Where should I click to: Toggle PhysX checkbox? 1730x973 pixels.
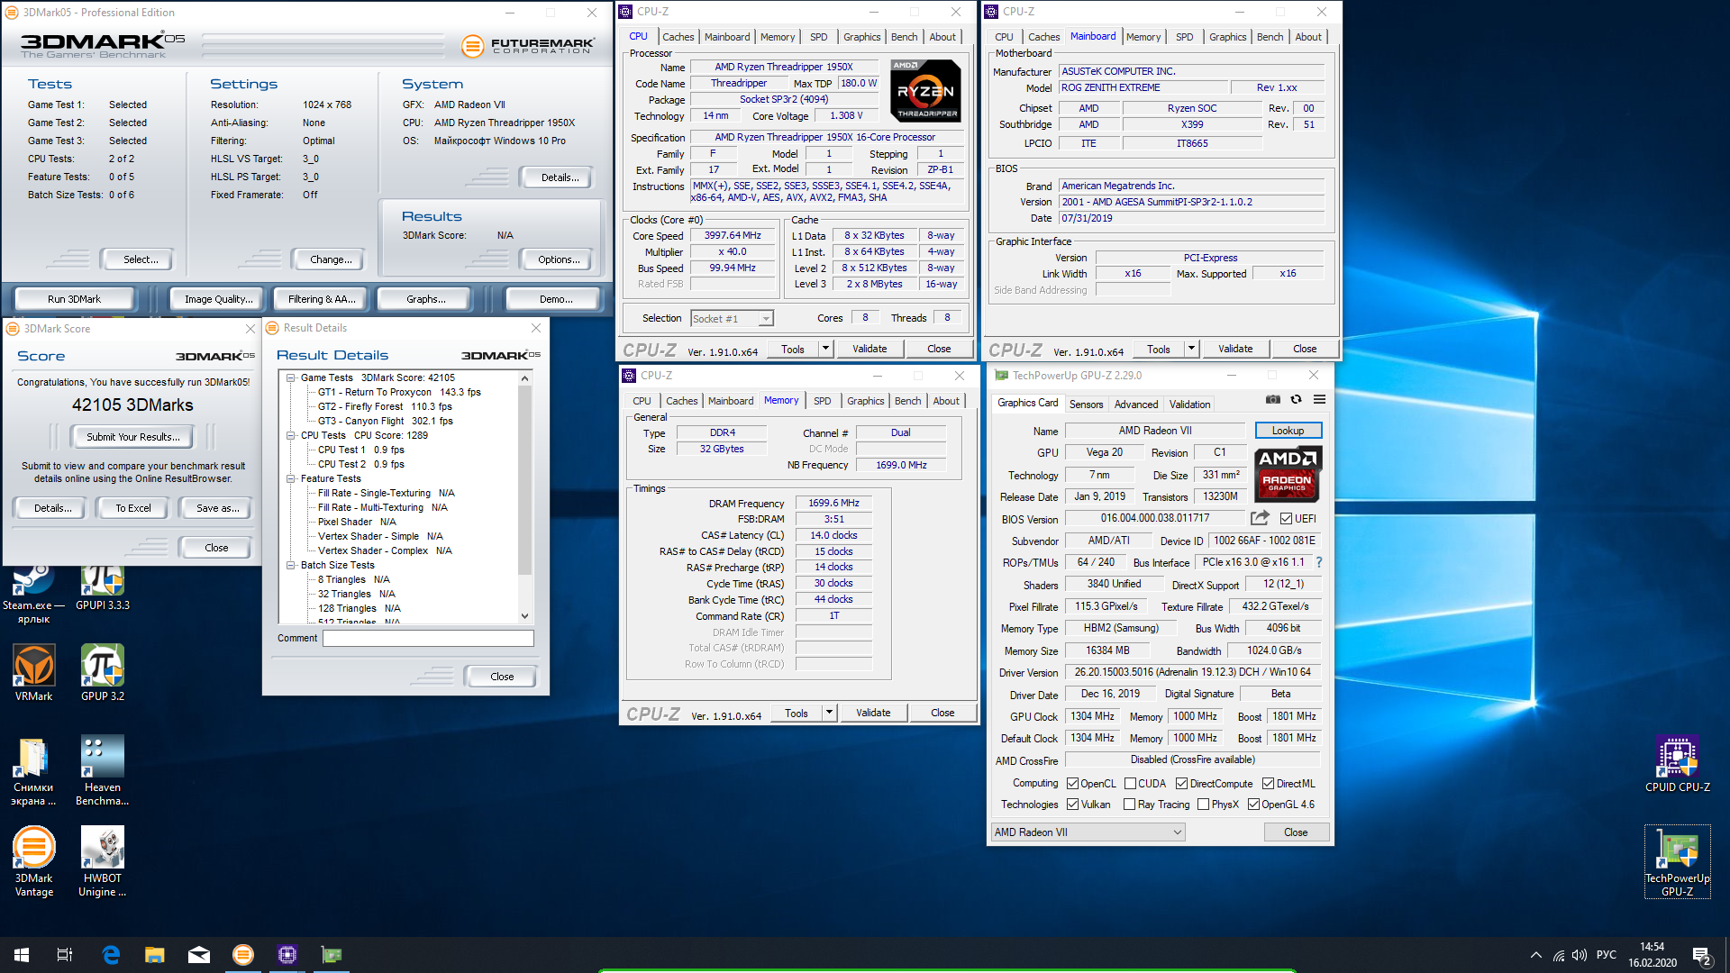click(1203, 805)
